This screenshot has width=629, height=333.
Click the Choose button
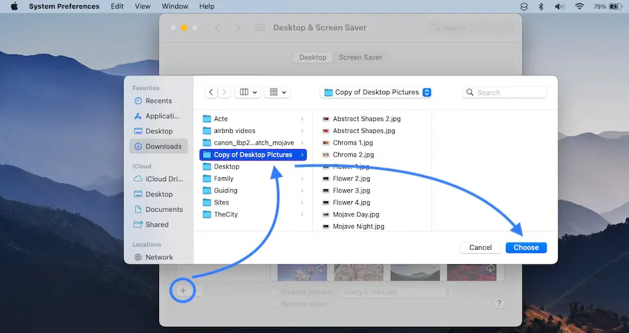526,248
